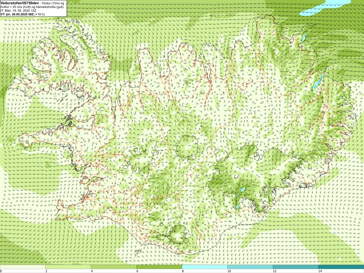Click the '2' scale label
Screen dimensions: 364x273
coord(46,271)
